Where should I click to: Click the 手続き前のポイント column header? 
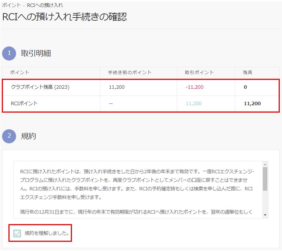pyautogui.click(x=130, y=73)
